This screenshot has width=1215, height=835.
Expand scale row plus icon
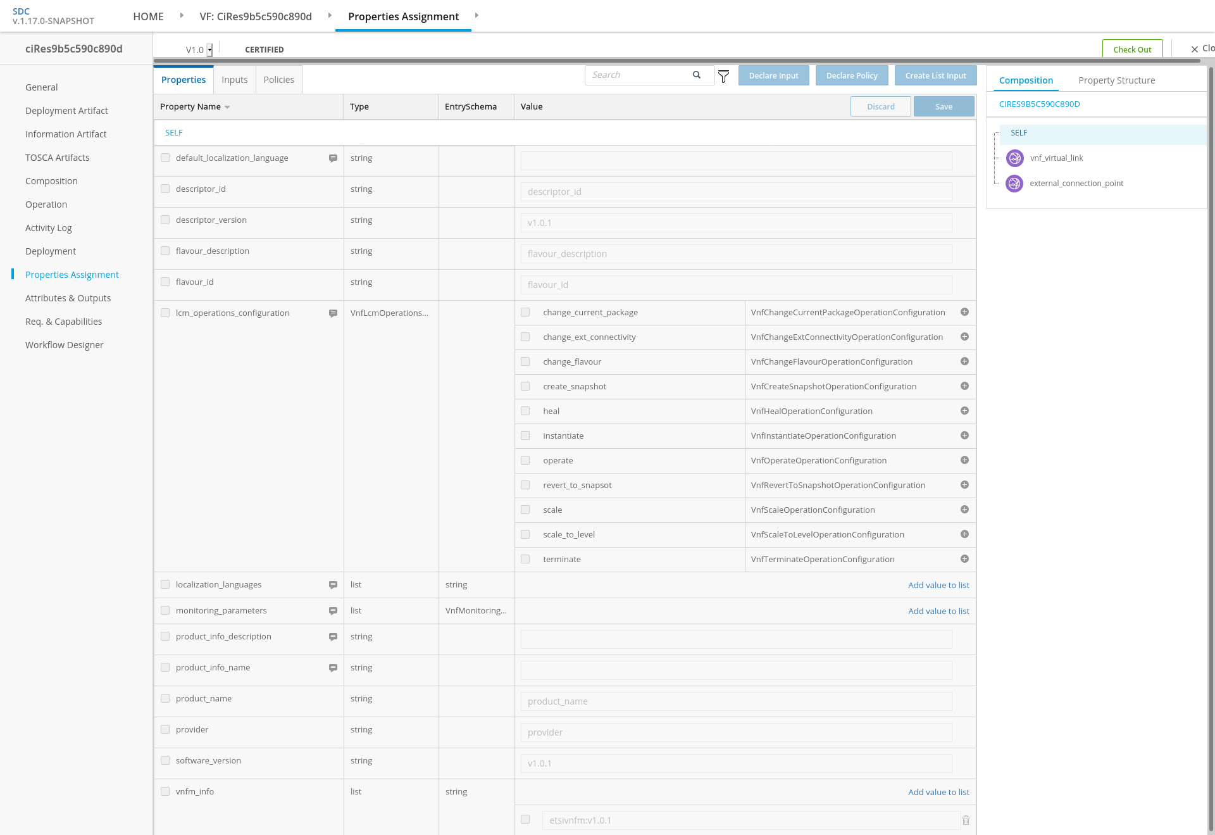coord(964,510)
